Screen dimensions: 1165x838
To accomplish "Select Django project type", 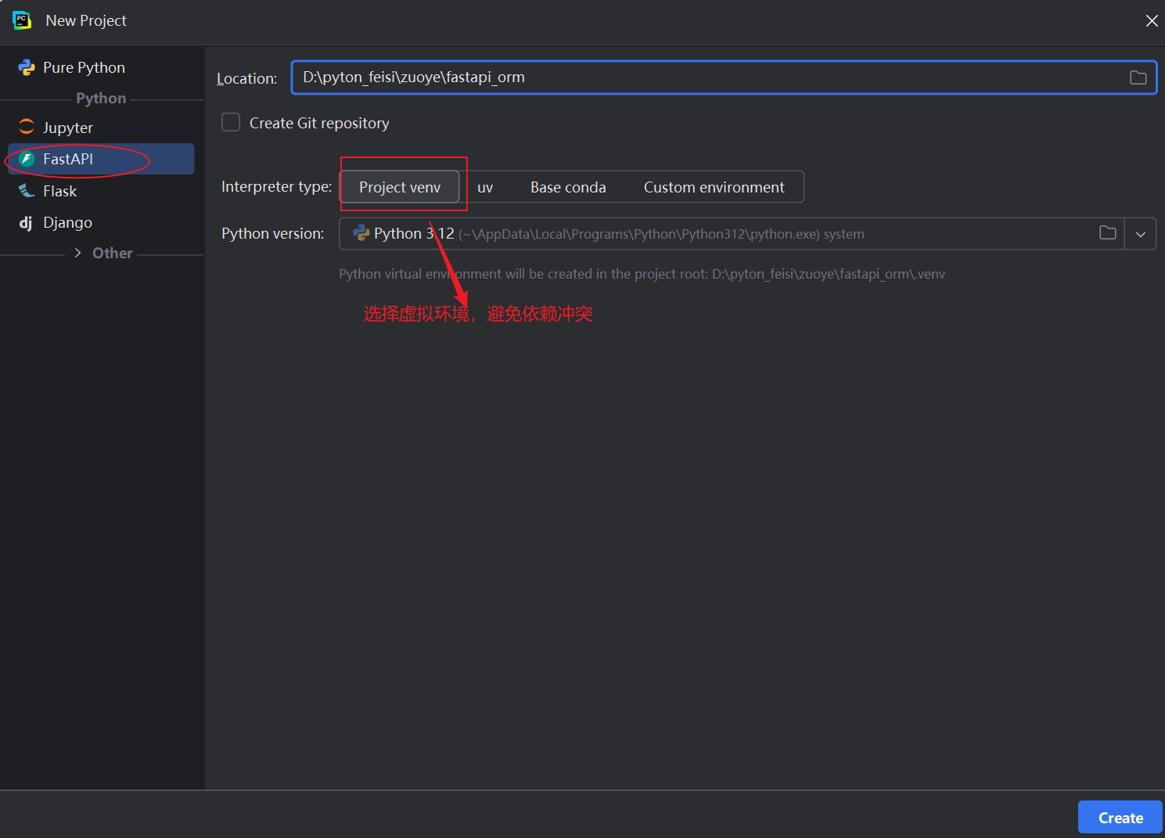I will 101,223.
